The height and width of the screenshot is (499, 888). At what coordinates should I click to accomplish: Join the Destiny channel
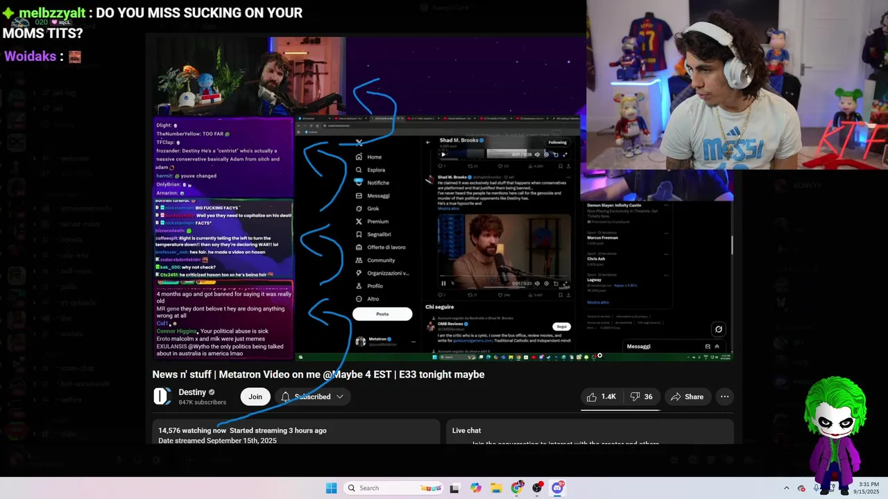pyautogui.click(x=255, y=396)
